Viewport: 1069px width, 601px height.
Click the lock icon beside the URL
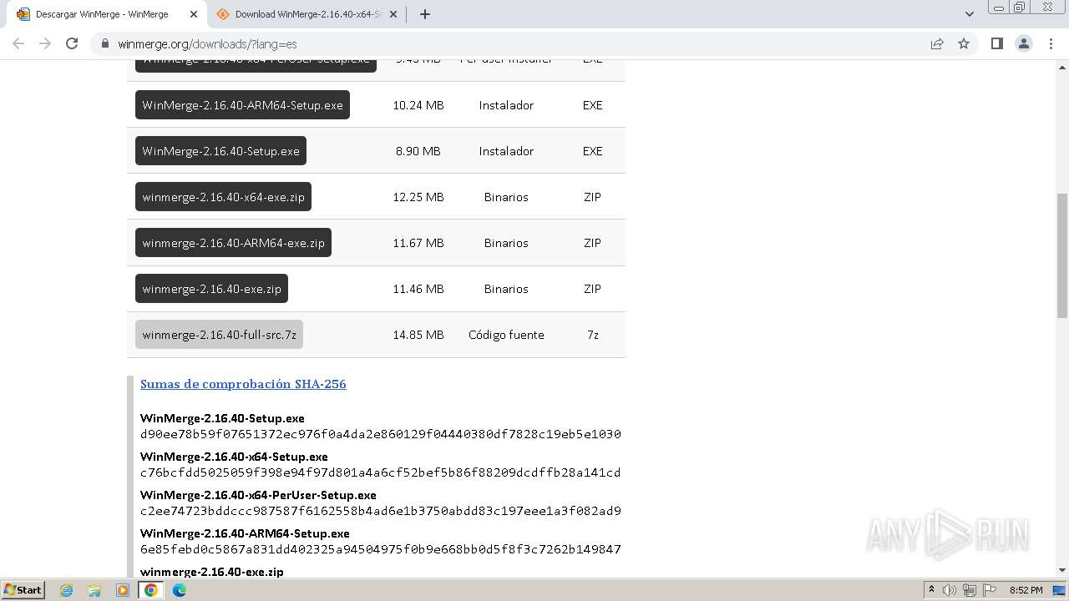coord(105,43)
